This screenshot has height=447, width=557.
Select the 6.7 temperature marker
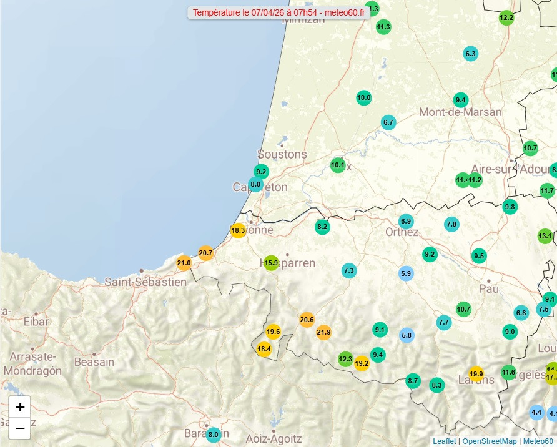(x=388, y=123)
